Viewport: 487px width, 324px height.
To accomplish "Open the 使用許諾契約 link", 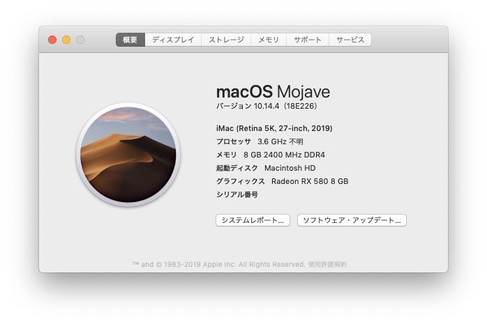I will pyautogui.click(x=327, y=265).
